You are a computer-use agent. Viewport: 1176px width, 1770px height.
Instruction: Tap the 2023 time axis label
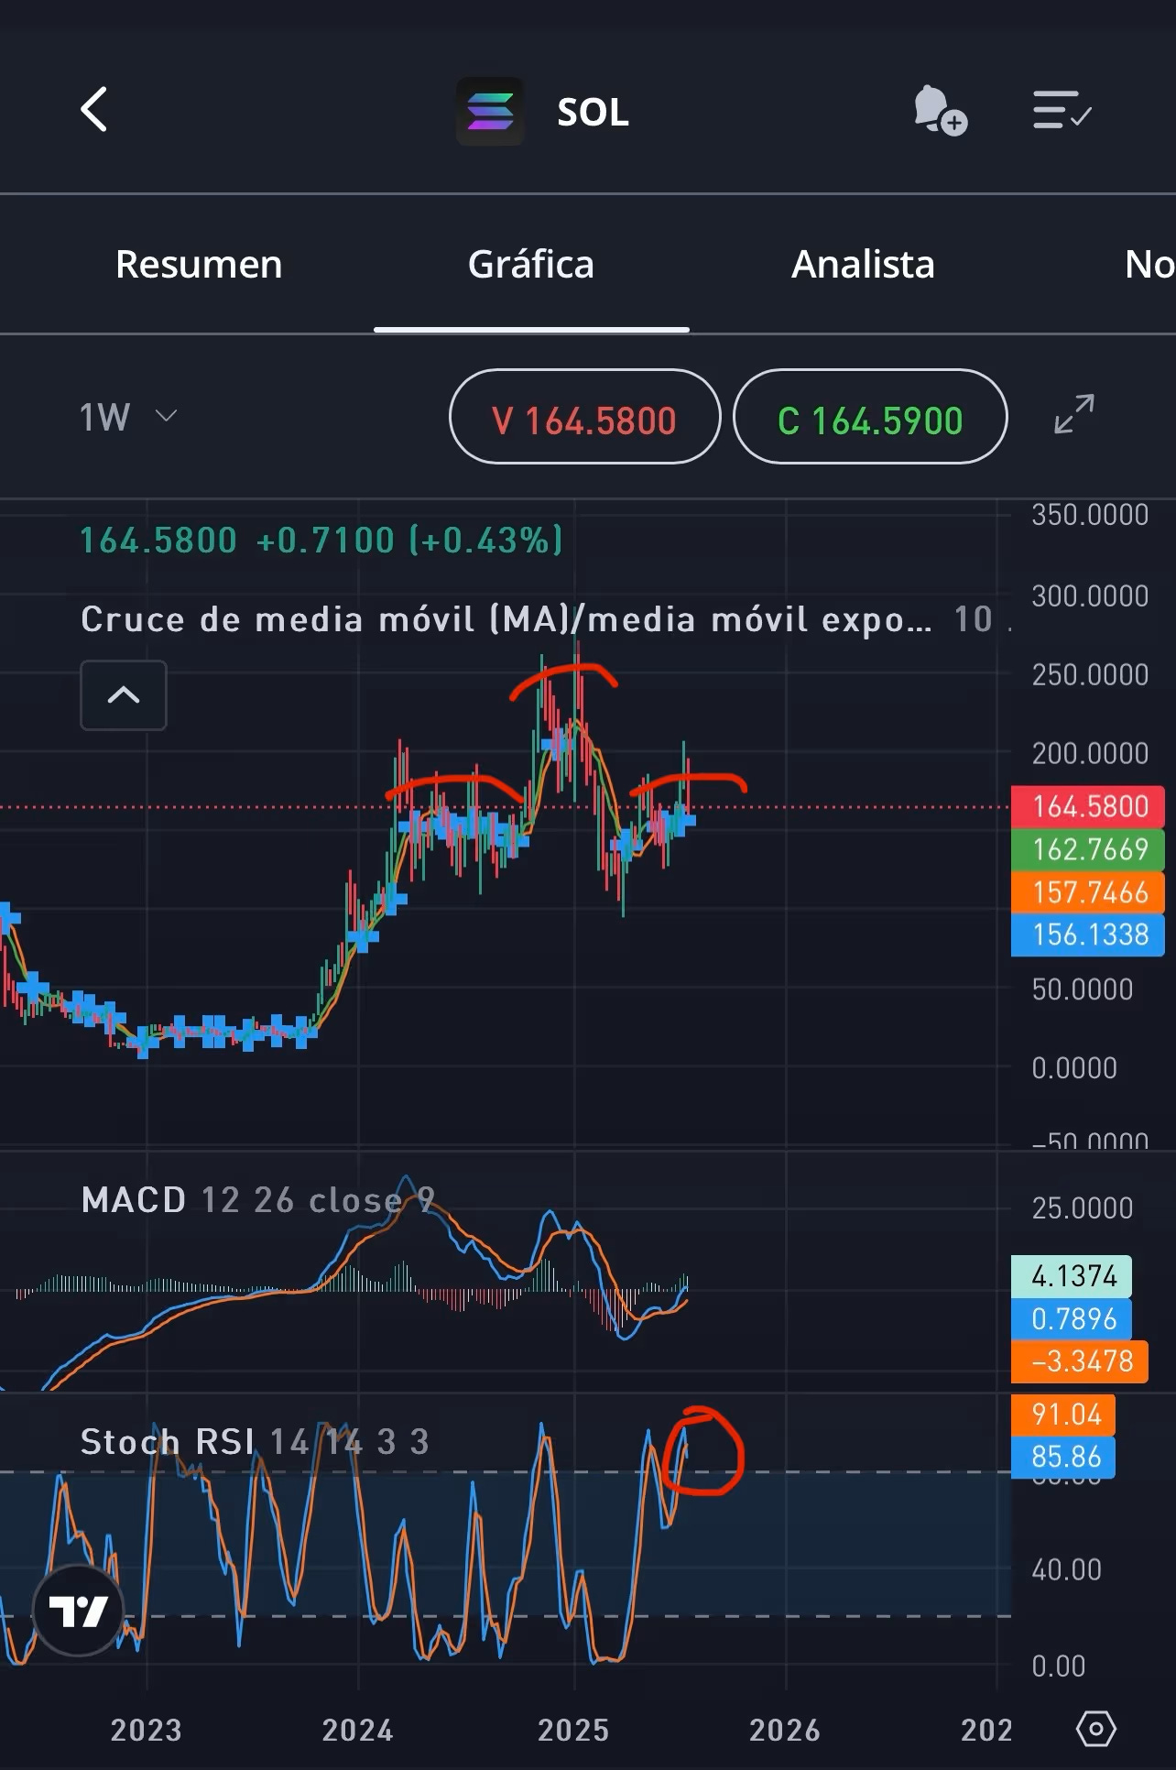[x=147, y=1730]
